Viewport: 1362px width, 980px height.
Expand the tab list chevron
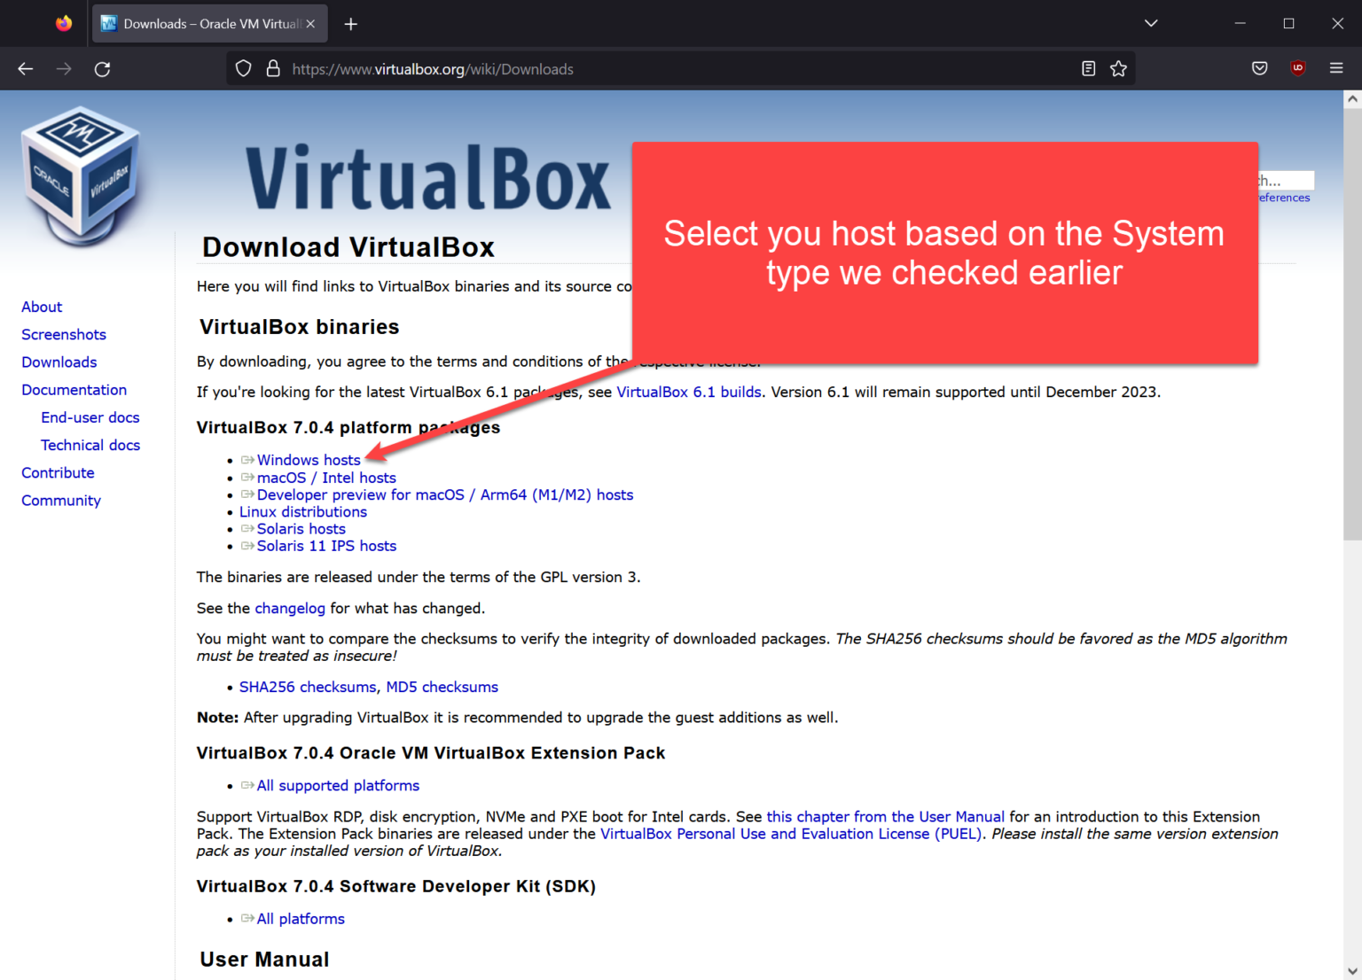[x=1150, y=23]
